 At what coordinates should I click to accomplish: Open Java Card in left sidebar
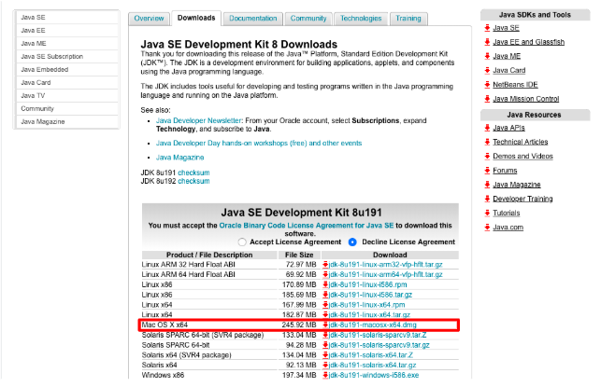[66, 82]
